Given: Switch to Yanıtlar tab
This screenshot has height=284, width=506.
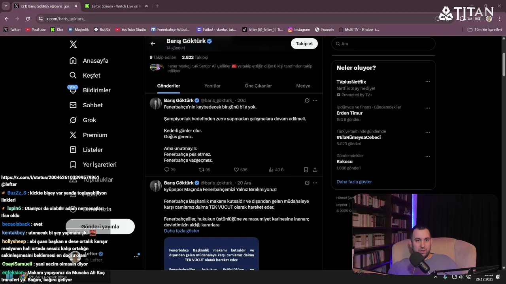Looking at the screenshot, I should [212, 86].
